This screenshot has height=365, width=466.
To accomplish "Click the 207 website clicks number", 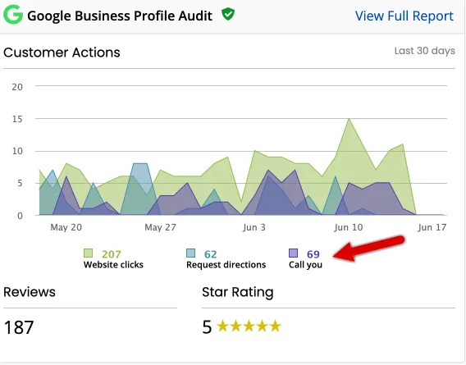I will pos(112,254).
